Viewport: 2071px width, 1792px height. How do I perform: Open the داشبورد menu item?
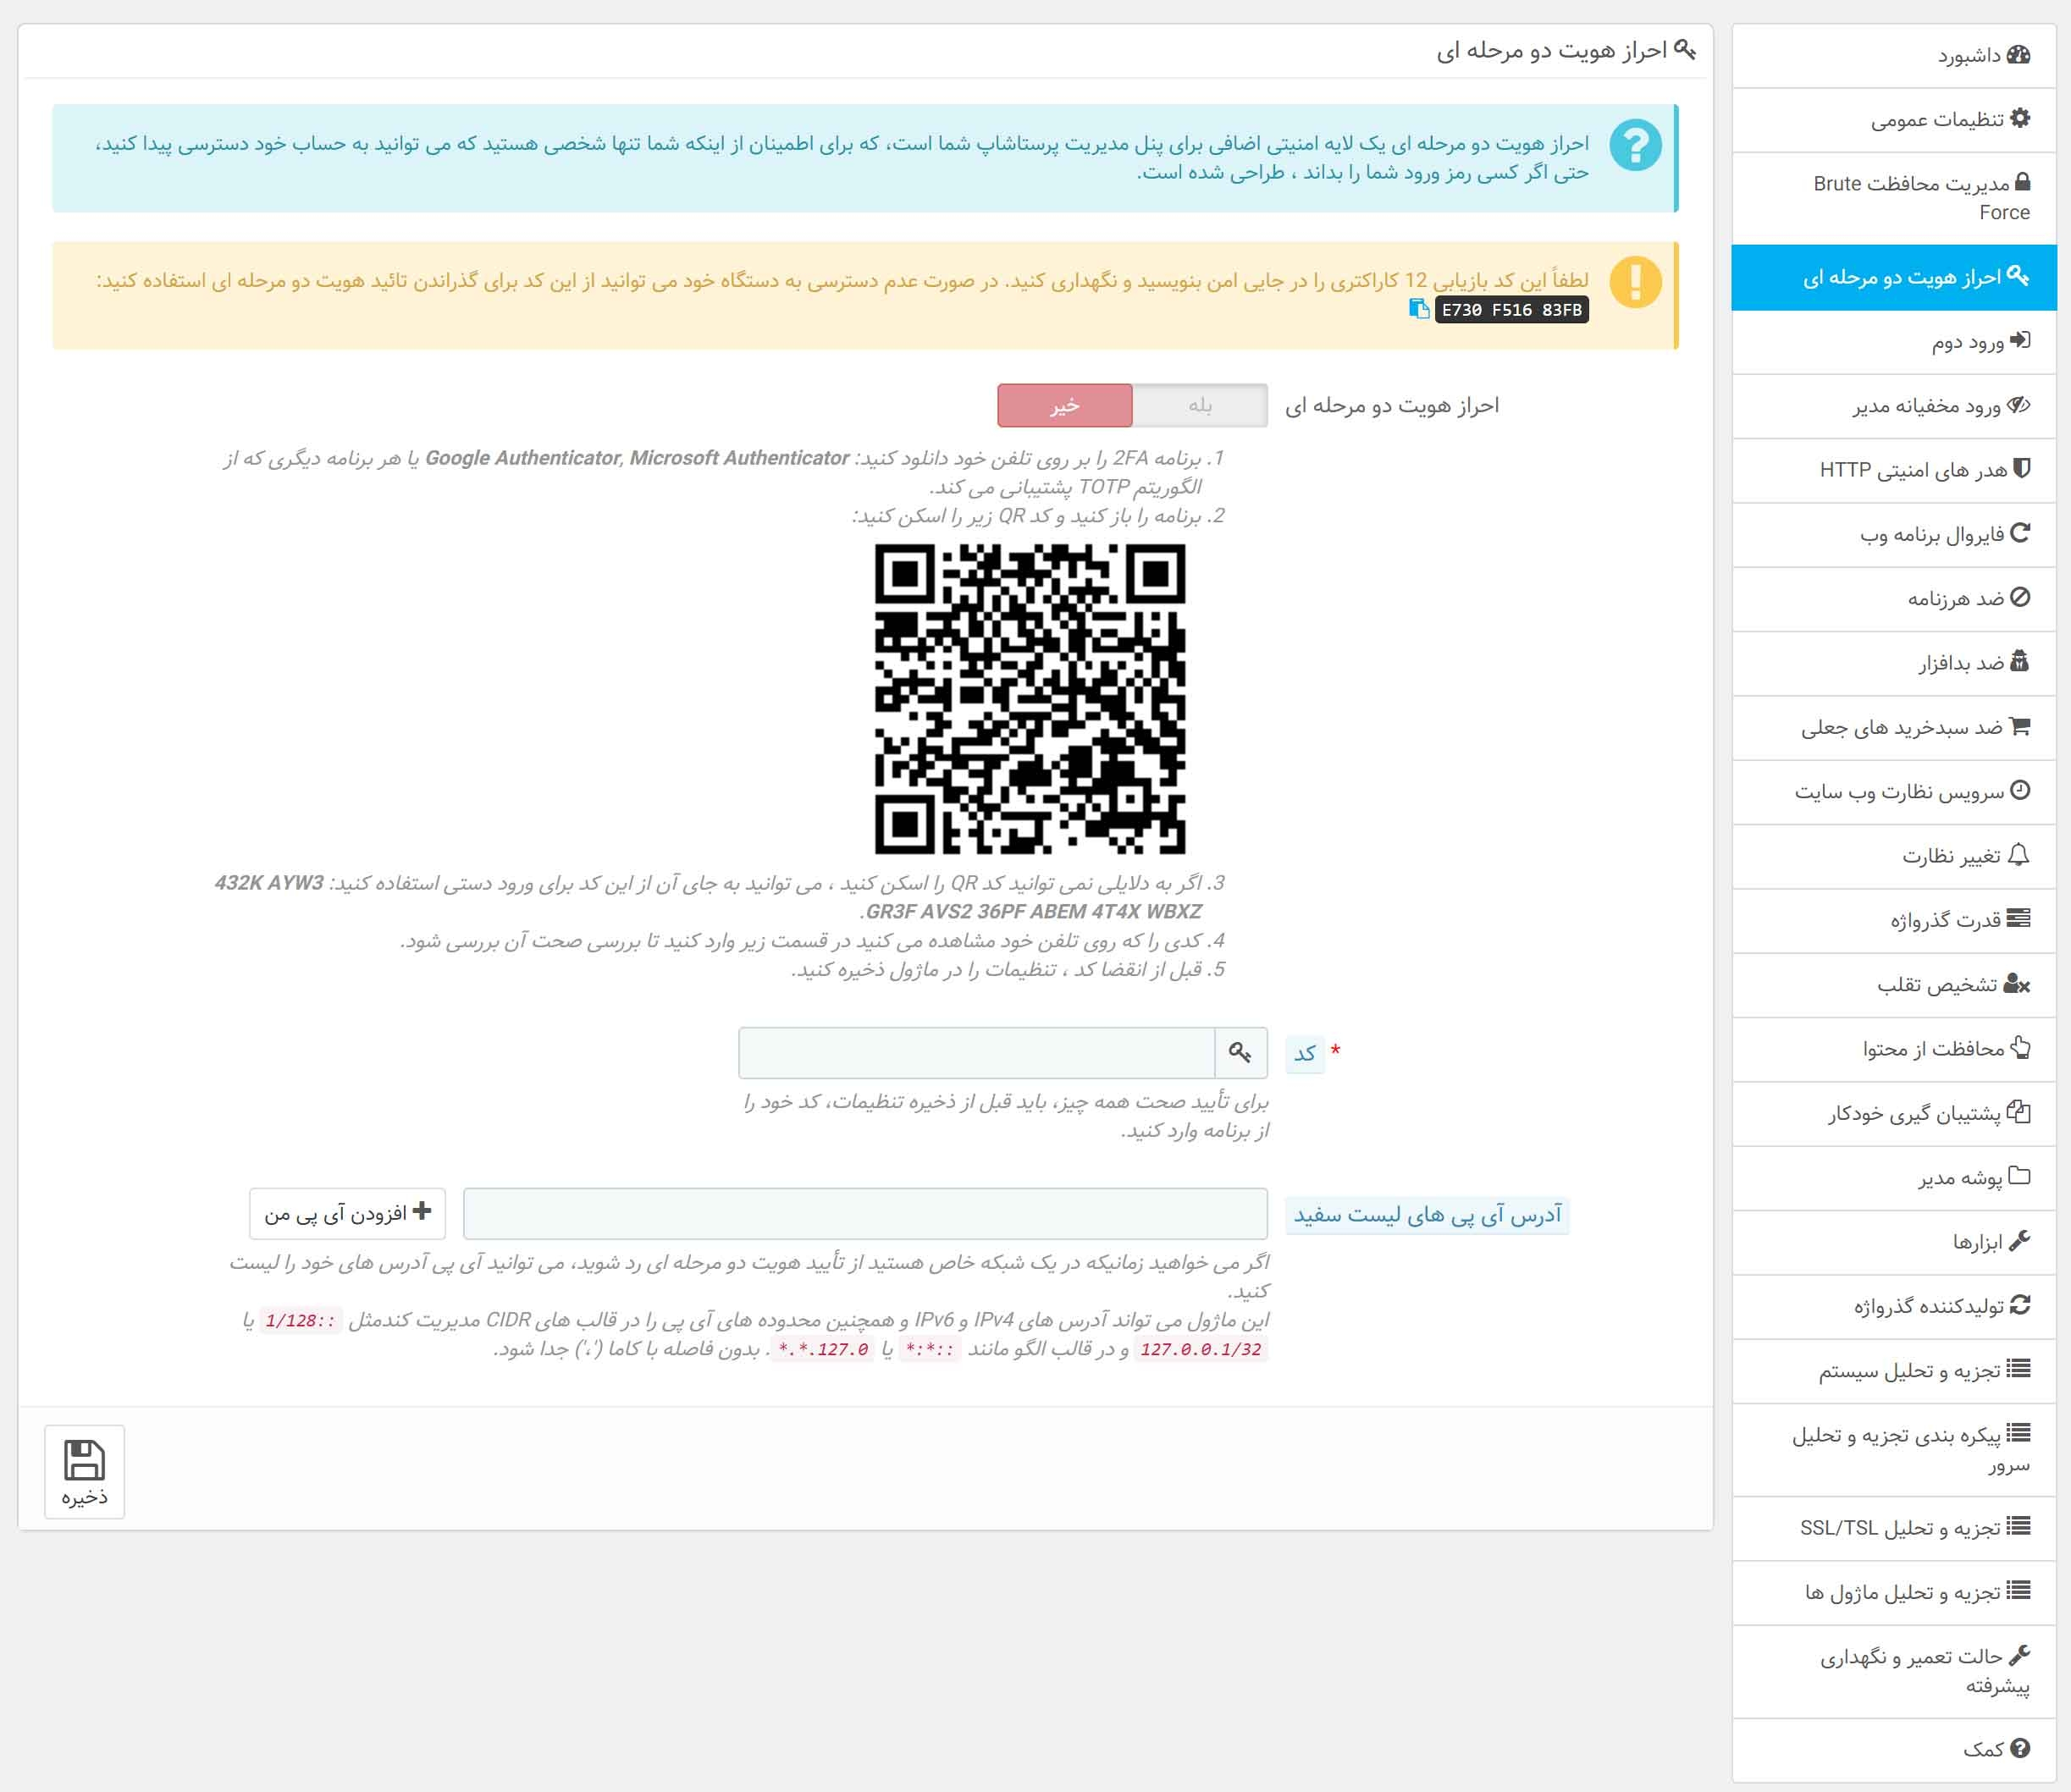1893,56
